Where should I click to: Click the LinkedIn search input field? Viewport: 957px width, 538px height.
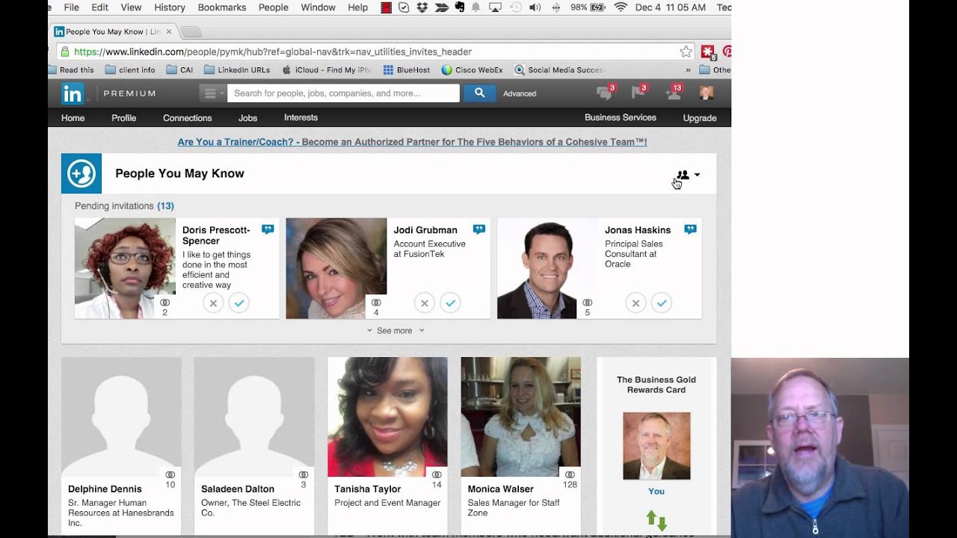(x=343, y=93)
